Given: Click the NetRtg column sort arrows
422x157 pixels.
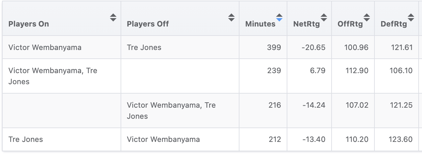Looking at the screenshot, I should pyautogui.click(x=324, y=17).
